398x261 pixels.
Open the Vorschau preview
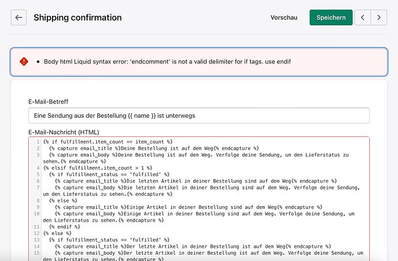pos(284,17)
